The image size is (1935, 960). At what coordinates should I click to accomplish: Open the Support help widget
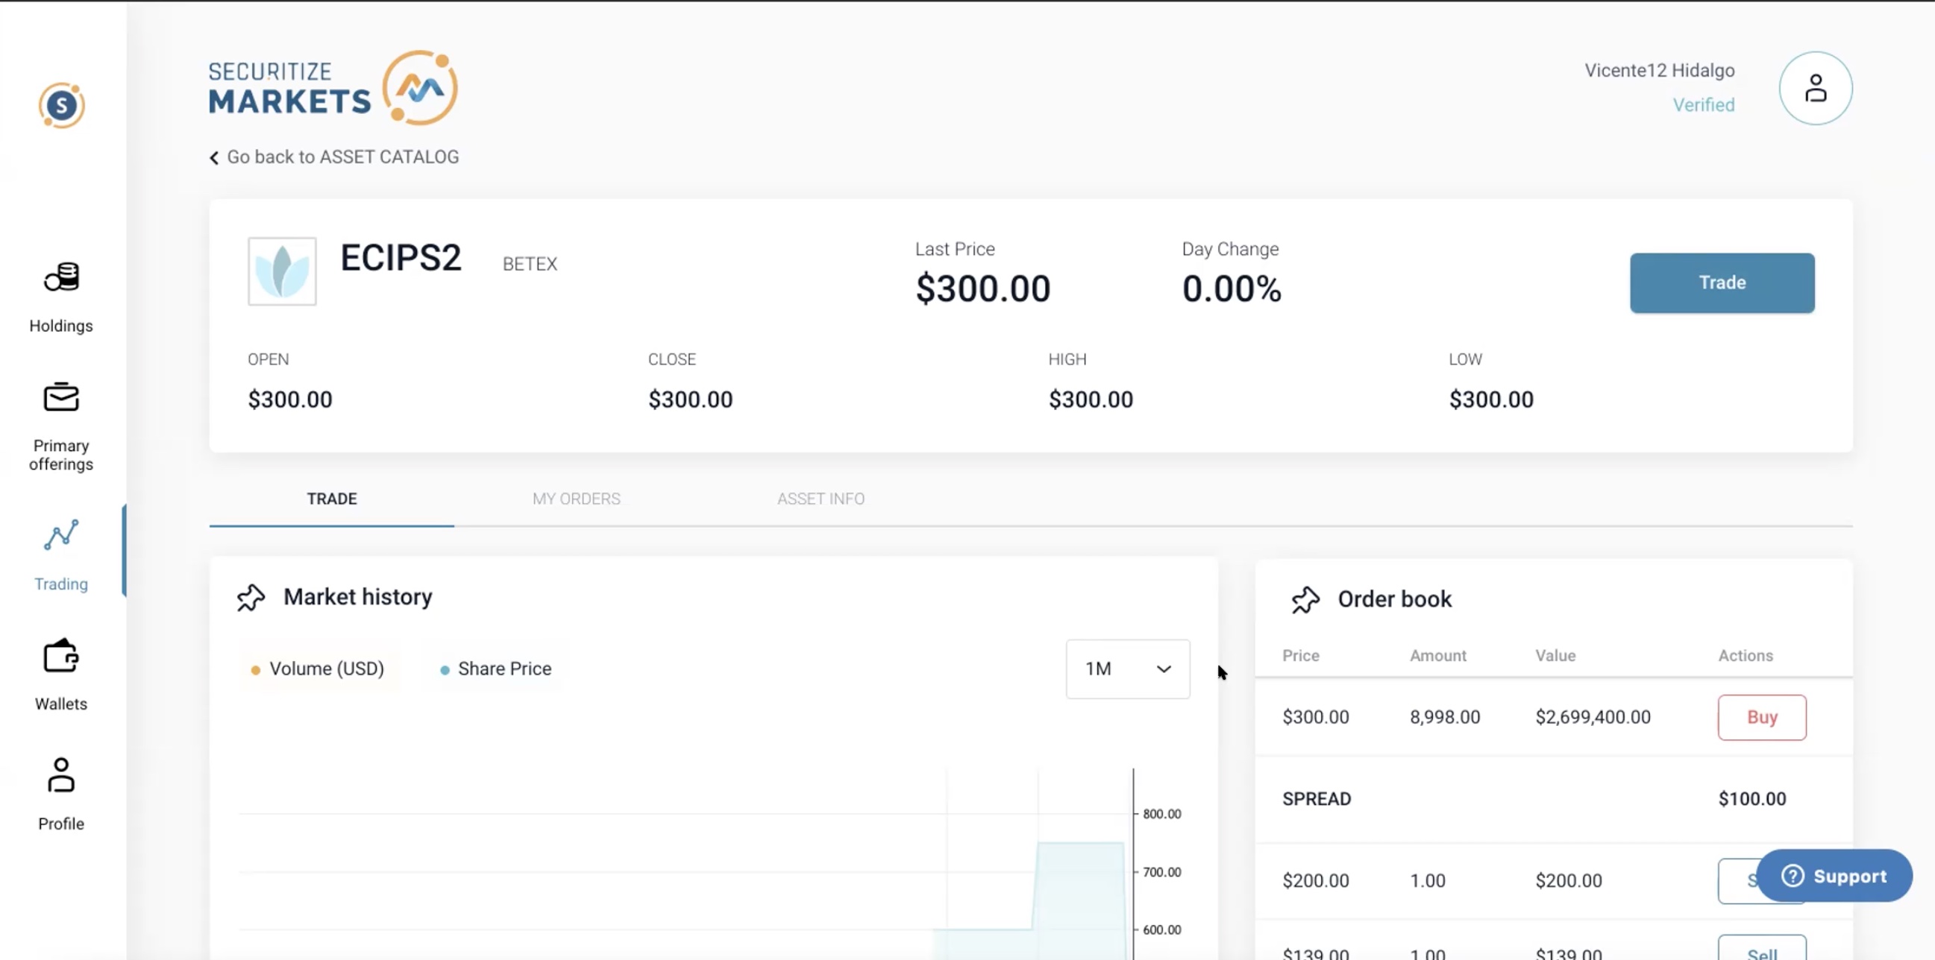coord(1834,876)
